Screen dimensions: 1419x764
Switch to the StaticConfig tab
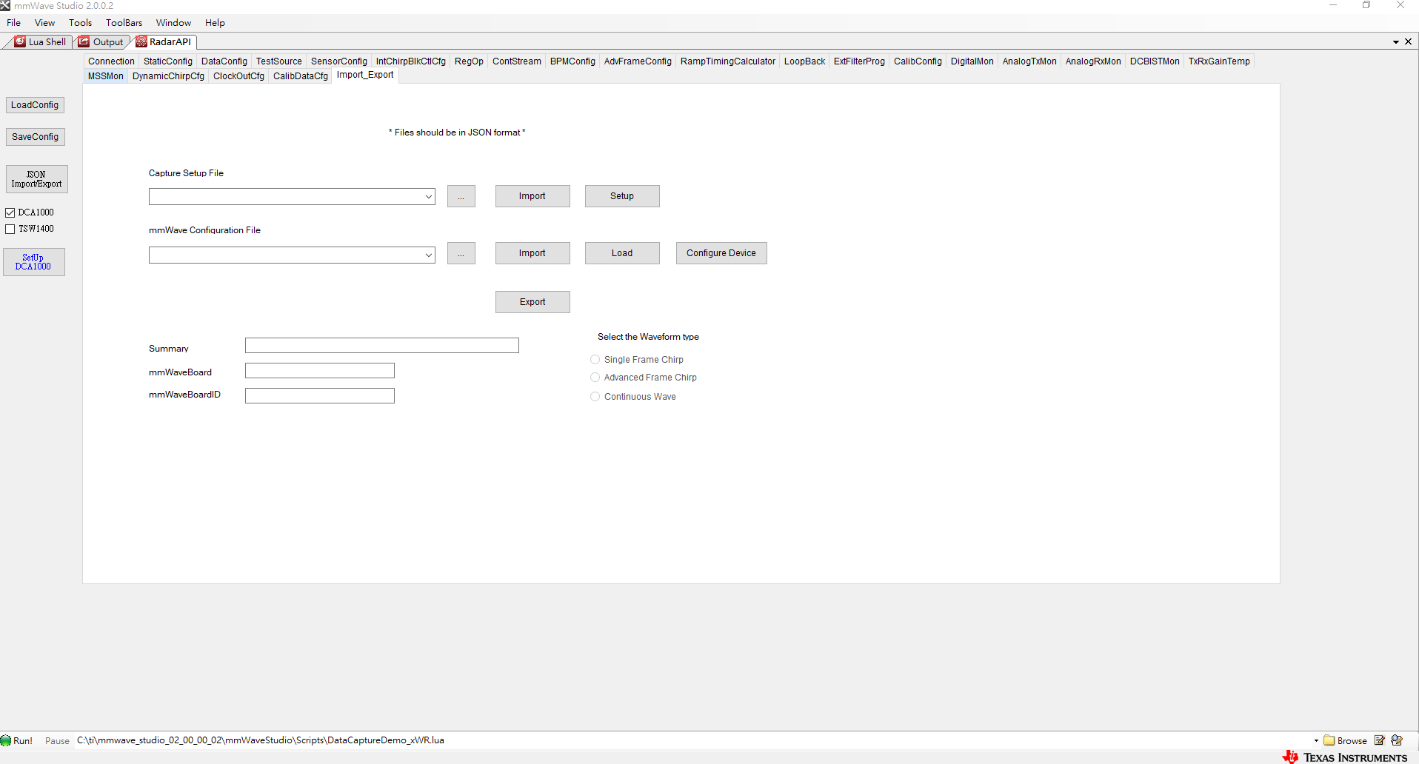(168, 61)
